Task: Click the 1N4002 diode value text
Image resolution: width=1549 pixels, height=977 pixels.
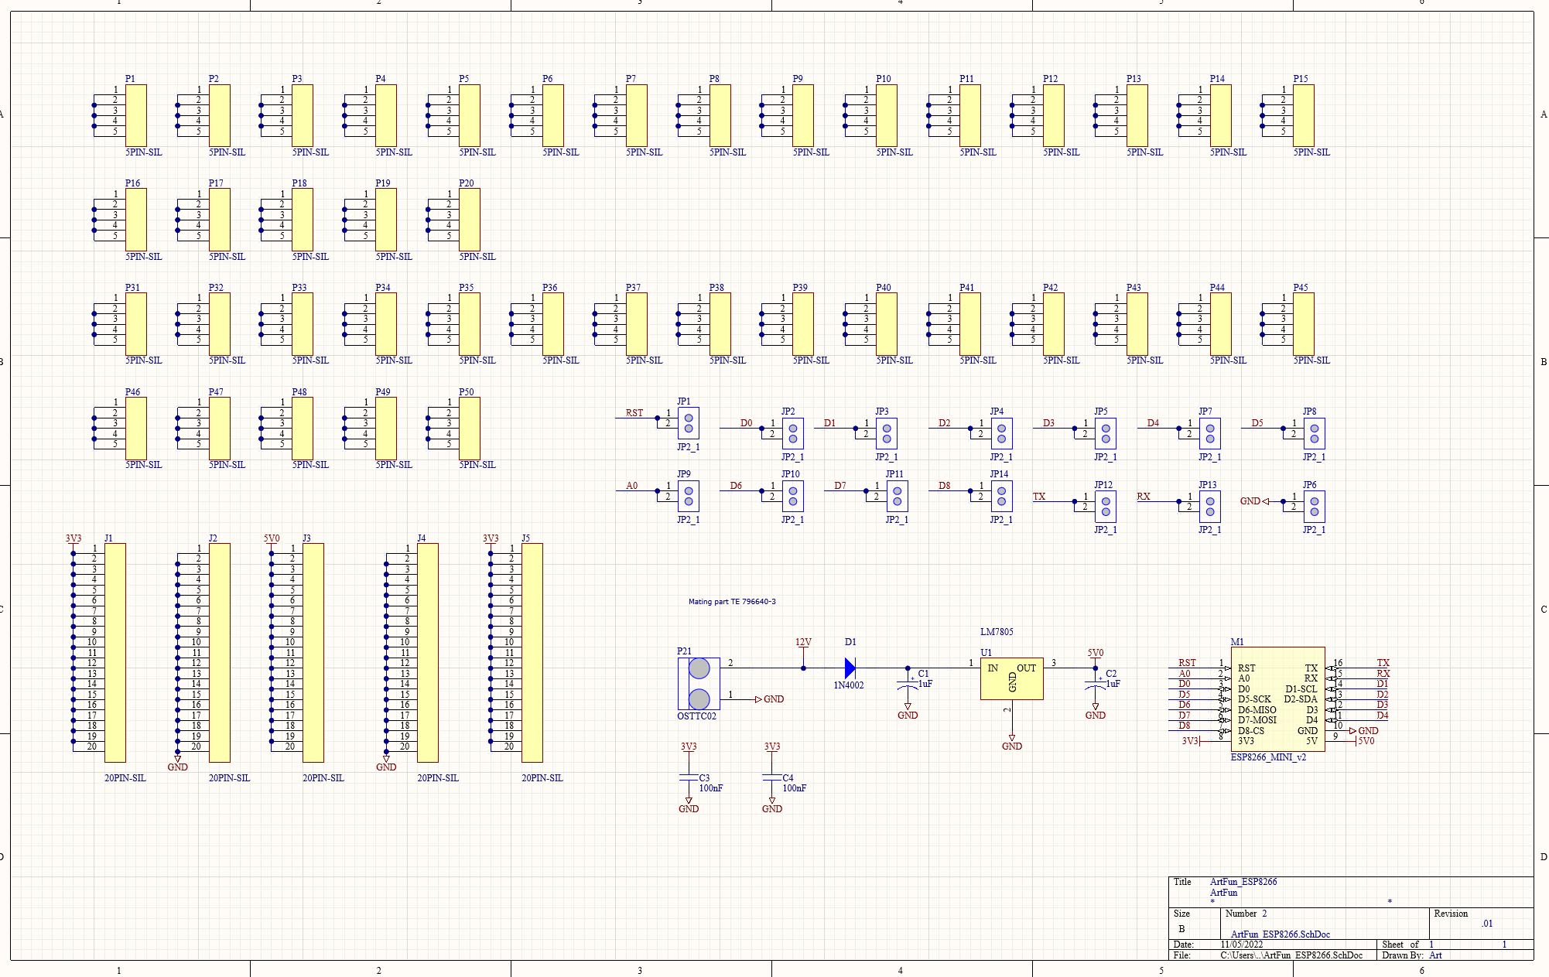Action: coord(849,685)
